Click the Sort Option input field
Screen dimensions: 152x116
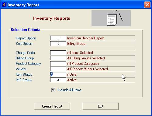coord(58,44)
